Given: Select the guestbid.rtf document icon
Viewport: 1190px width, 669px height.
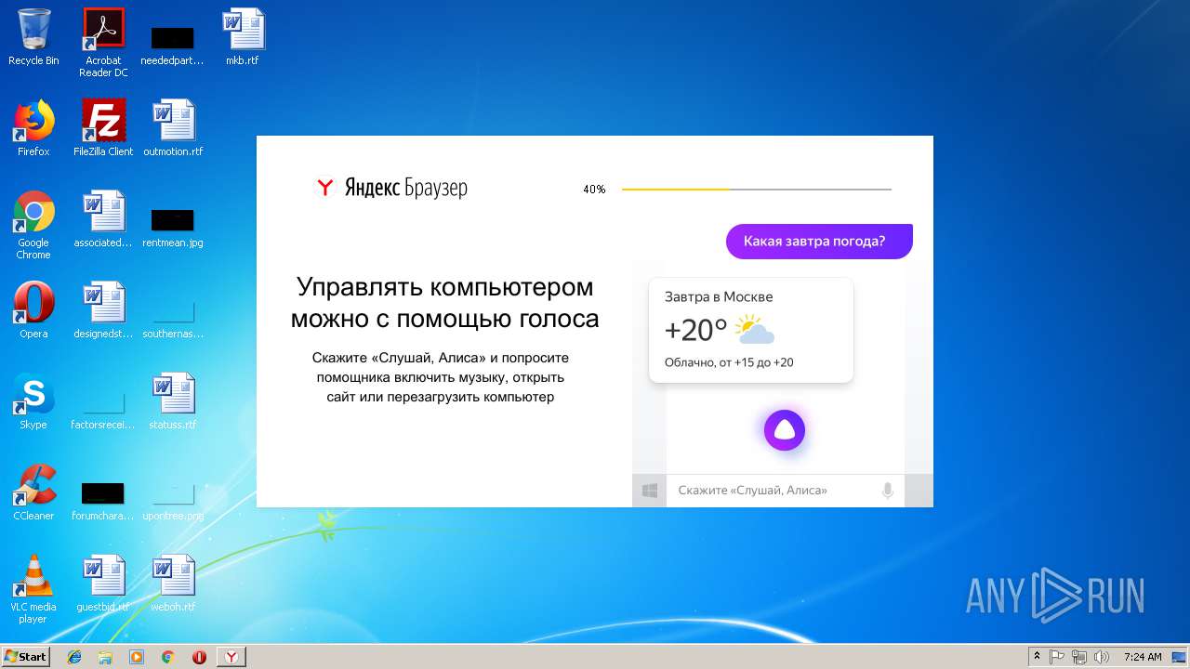Looking at the screenshot, I should pos(103,584).
